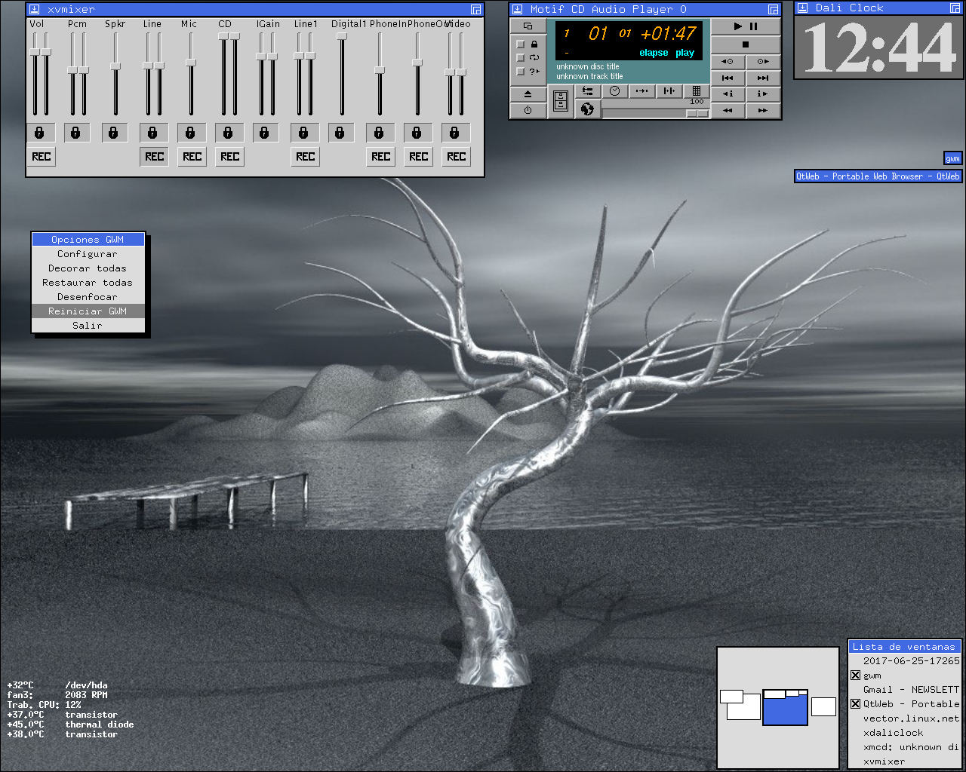966x772 pixels.
Task: Enable the repeat checkbox
Action: click(520, 58)
